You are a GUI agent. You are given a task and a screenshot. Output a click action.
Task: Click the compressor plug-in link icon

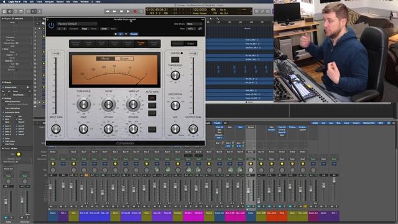pyautogui.click(x=200, y=29)
